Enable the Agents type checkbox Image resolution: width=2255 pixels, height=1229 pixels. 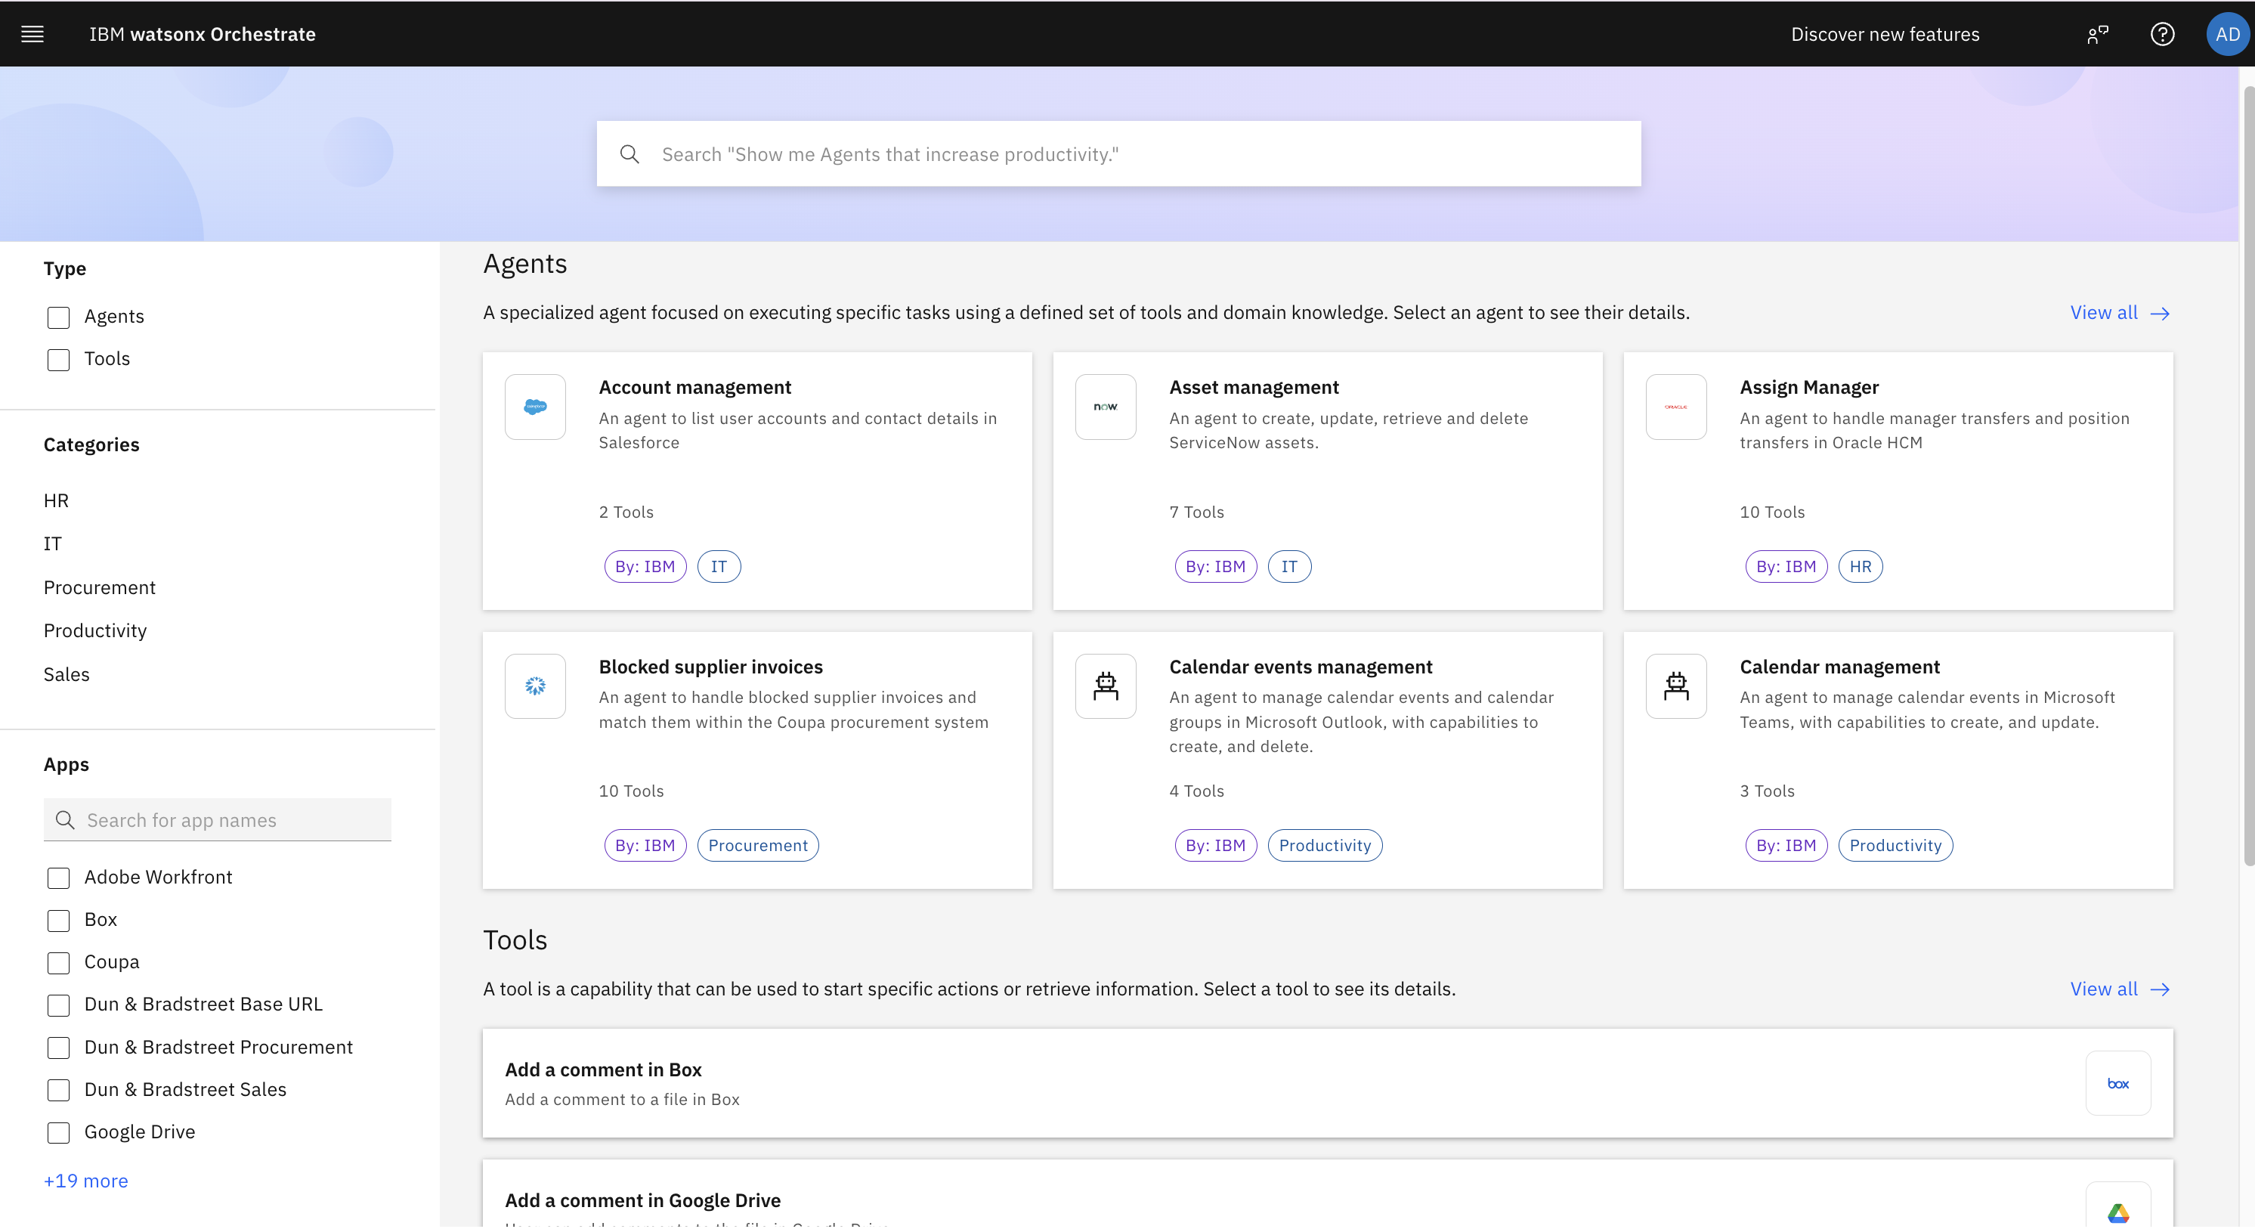(59, 317)
